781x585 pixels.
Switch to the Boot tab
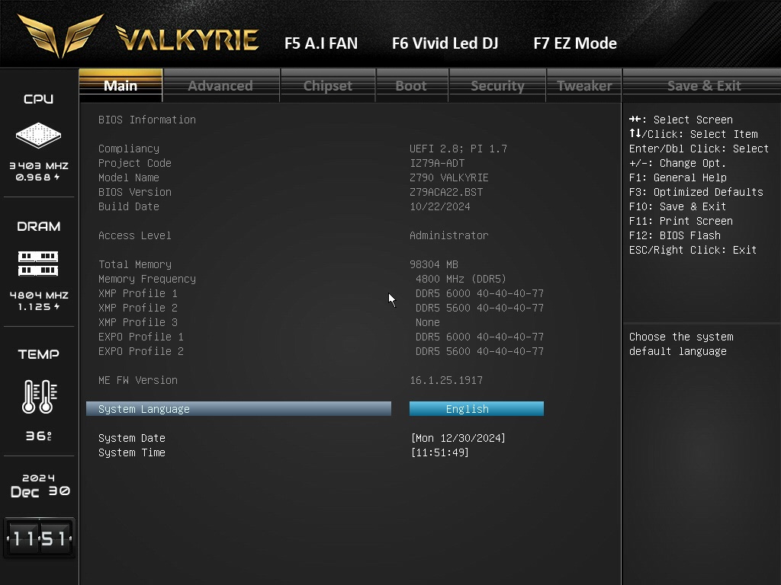point(411,85)
